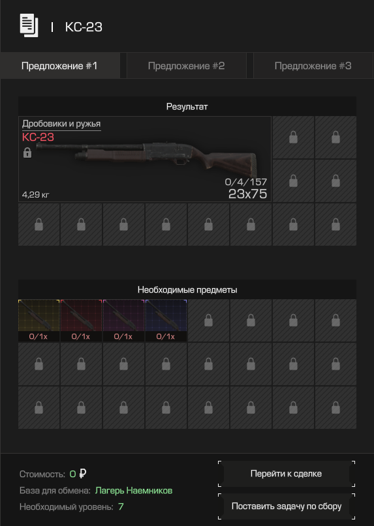Select the purple-bordered required item slot
The height and width of the screenshot is (526, 374).
pyautogui.click(x=123, y=321)
